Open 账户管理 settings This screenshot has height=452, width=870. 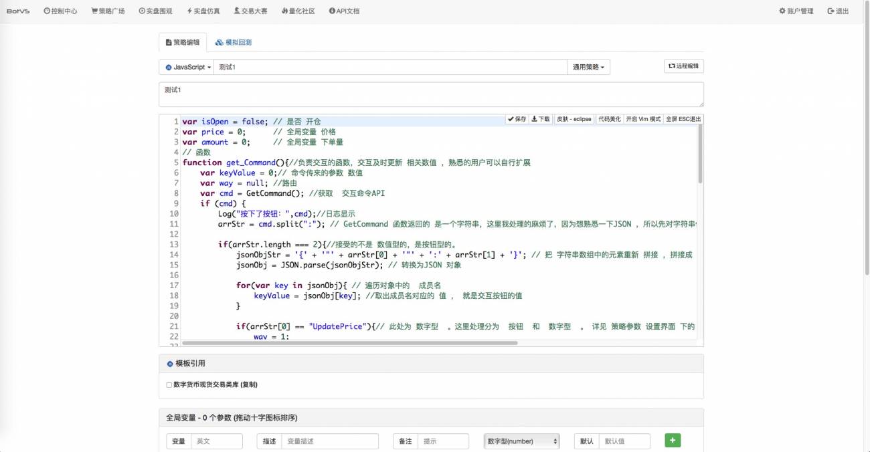[x=796, y=10]
